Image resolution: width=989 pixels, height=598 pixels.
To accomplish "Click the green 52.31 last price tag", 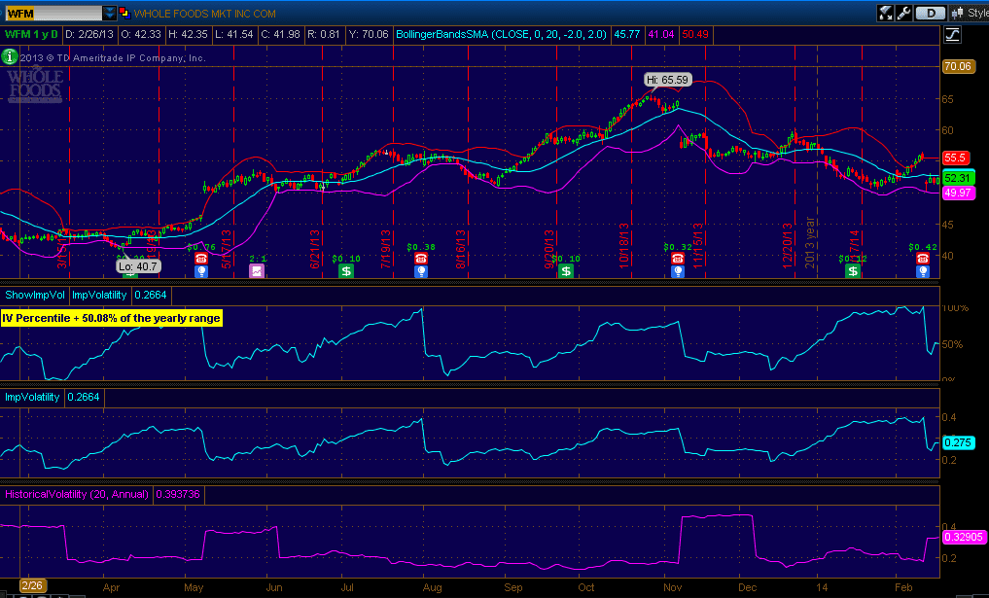I will [x=958, y=178].
